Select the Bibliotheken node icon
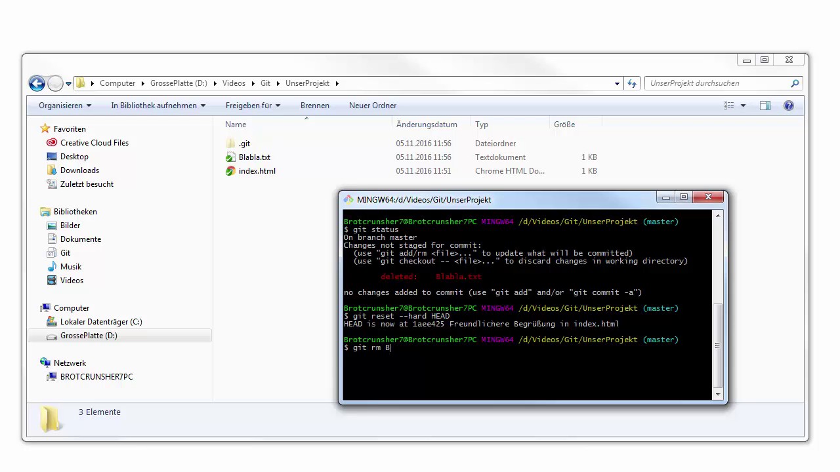This screenshot has width=840, height=472. pos(45,212)
